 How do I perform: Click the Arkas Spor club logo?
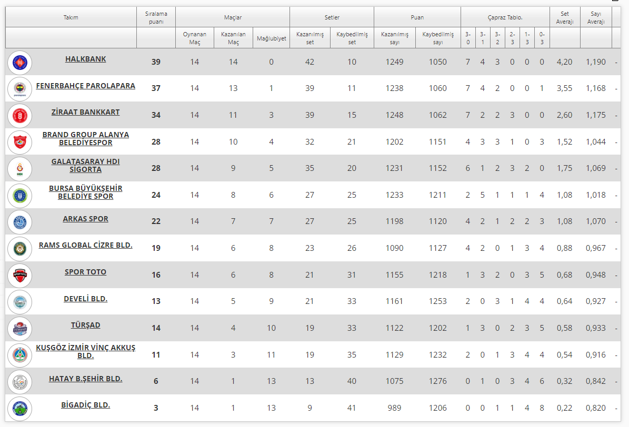click(x=20, y=221)
